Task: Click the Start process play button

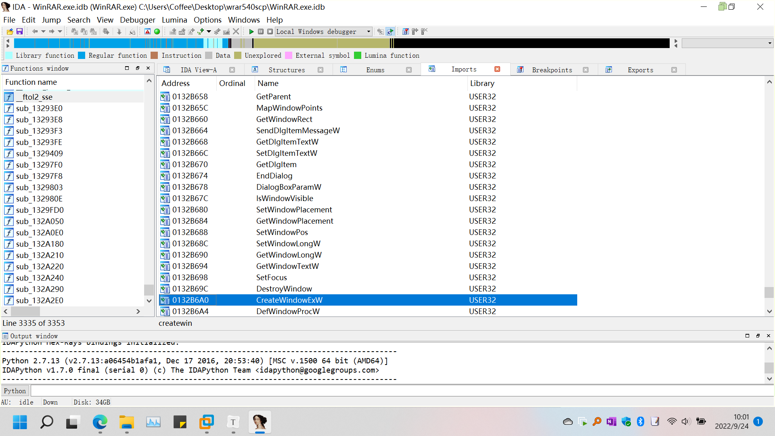Action: [x=251, y=31]
